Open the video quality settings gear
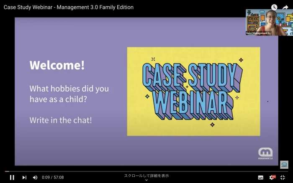Image resolution: width=293 pixels, height=183 pixels. [272, 177]
